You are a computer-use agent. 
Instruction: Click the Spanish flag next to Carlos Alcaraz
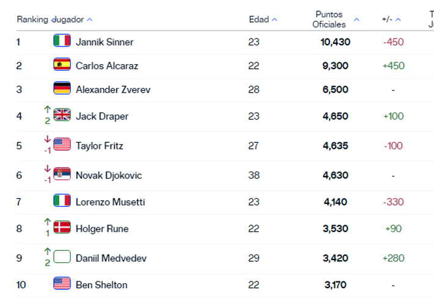pyautogui.click(x=62, y=65)
